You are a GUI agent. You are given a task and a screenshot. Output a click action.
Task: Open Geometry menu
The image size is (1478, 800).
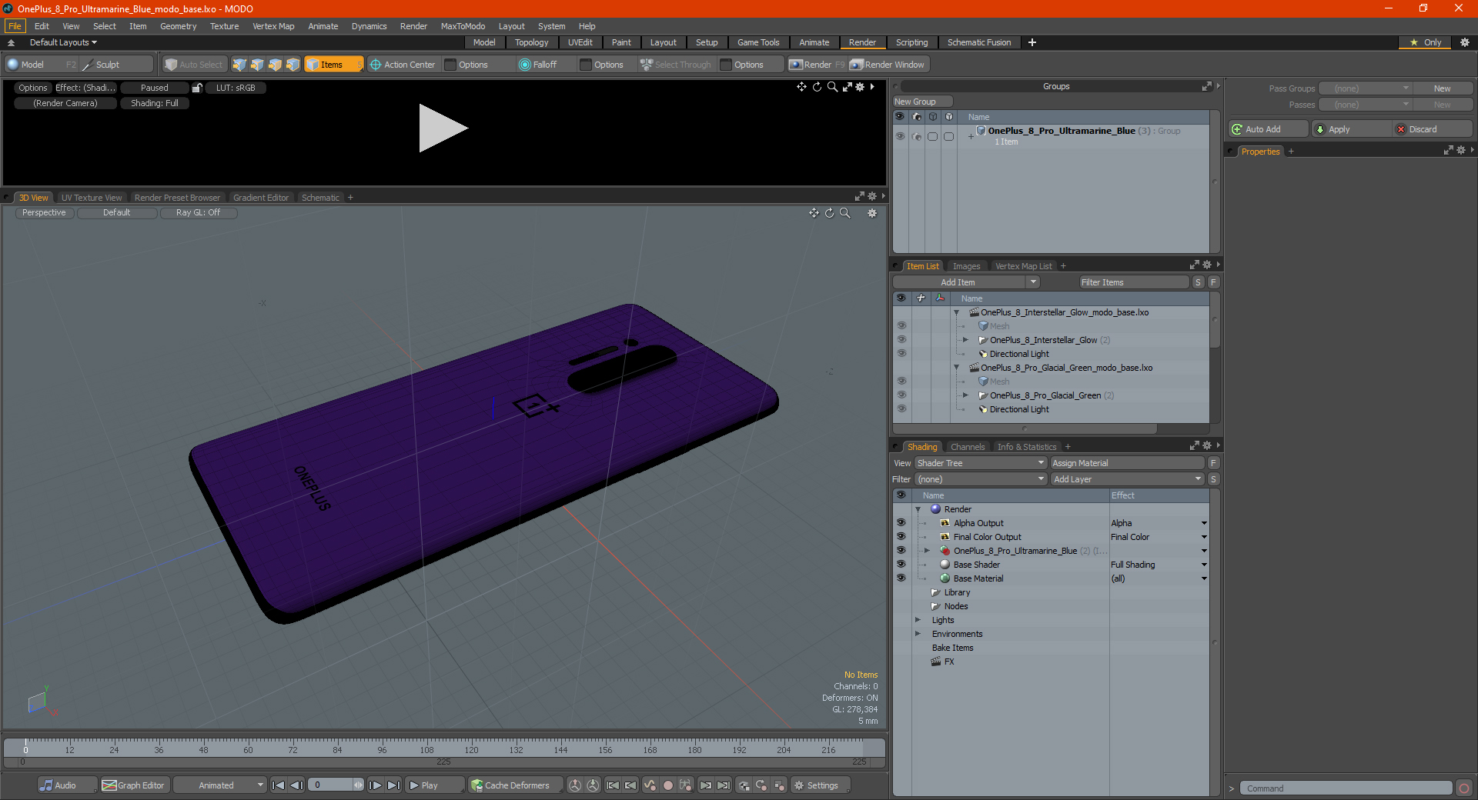(178, 26)
